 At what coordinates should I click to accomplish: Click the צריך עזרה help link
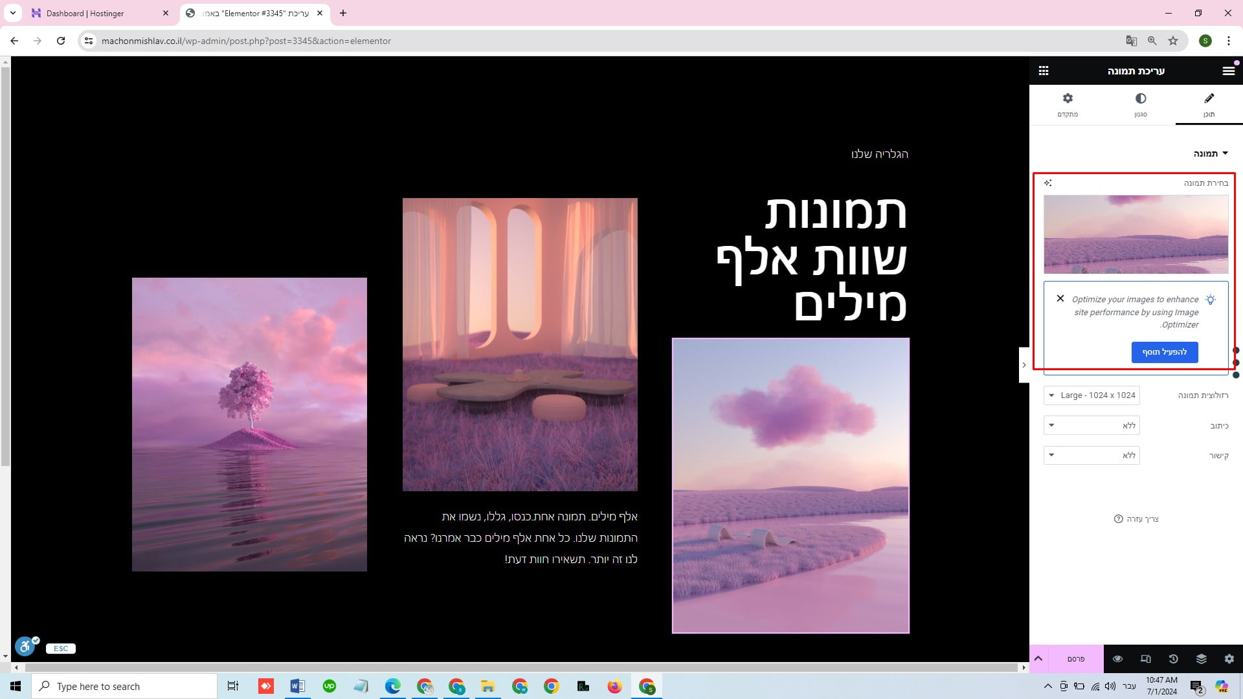coord(1137,519)
